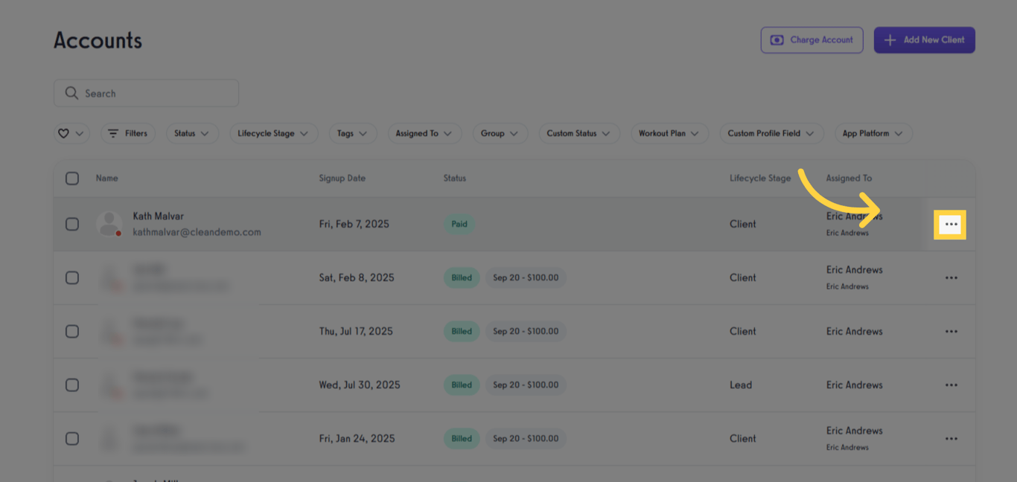Image resolution: width=1017 pixels, height=482 pixels.
Task: Expand the Lifecycle Stage filter dropdown
Action: (x=272, y=133)
